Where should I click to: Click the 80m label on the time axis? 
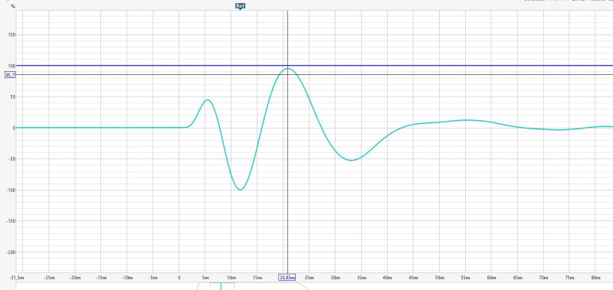coord(595,278)
